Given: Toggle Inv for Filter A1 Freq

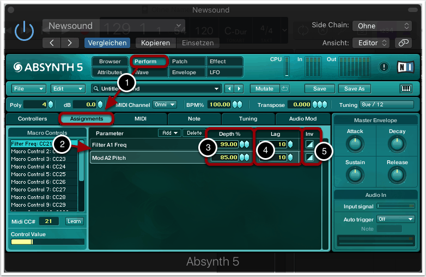Looking at the screenshot, I should [309, 144].
